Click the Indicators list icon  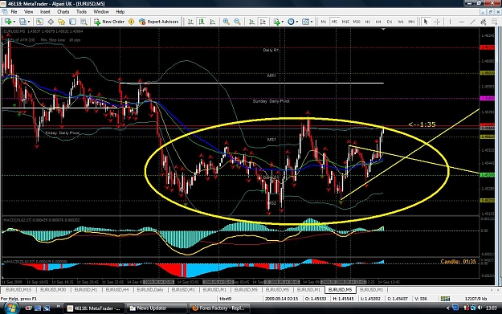(x=276, y=22)
